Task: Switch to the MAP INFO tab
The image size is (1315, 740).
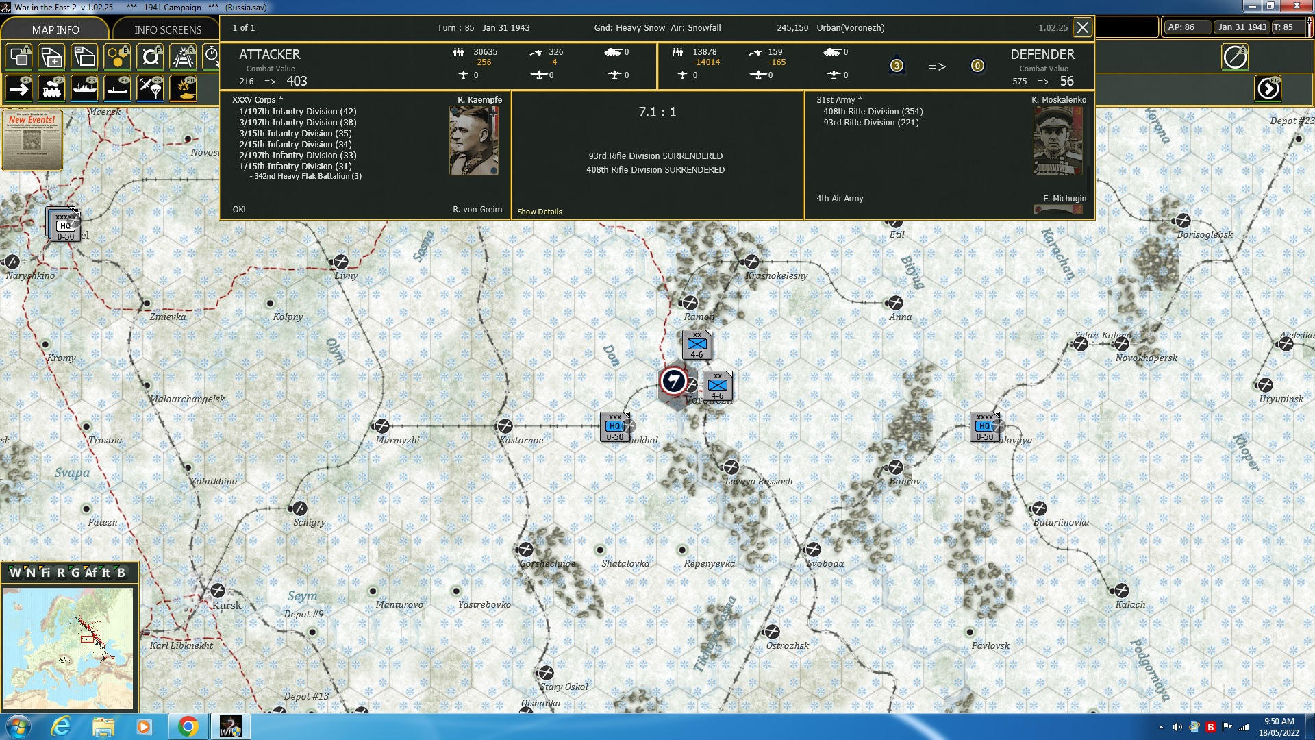Action: [x=55, y=29]
